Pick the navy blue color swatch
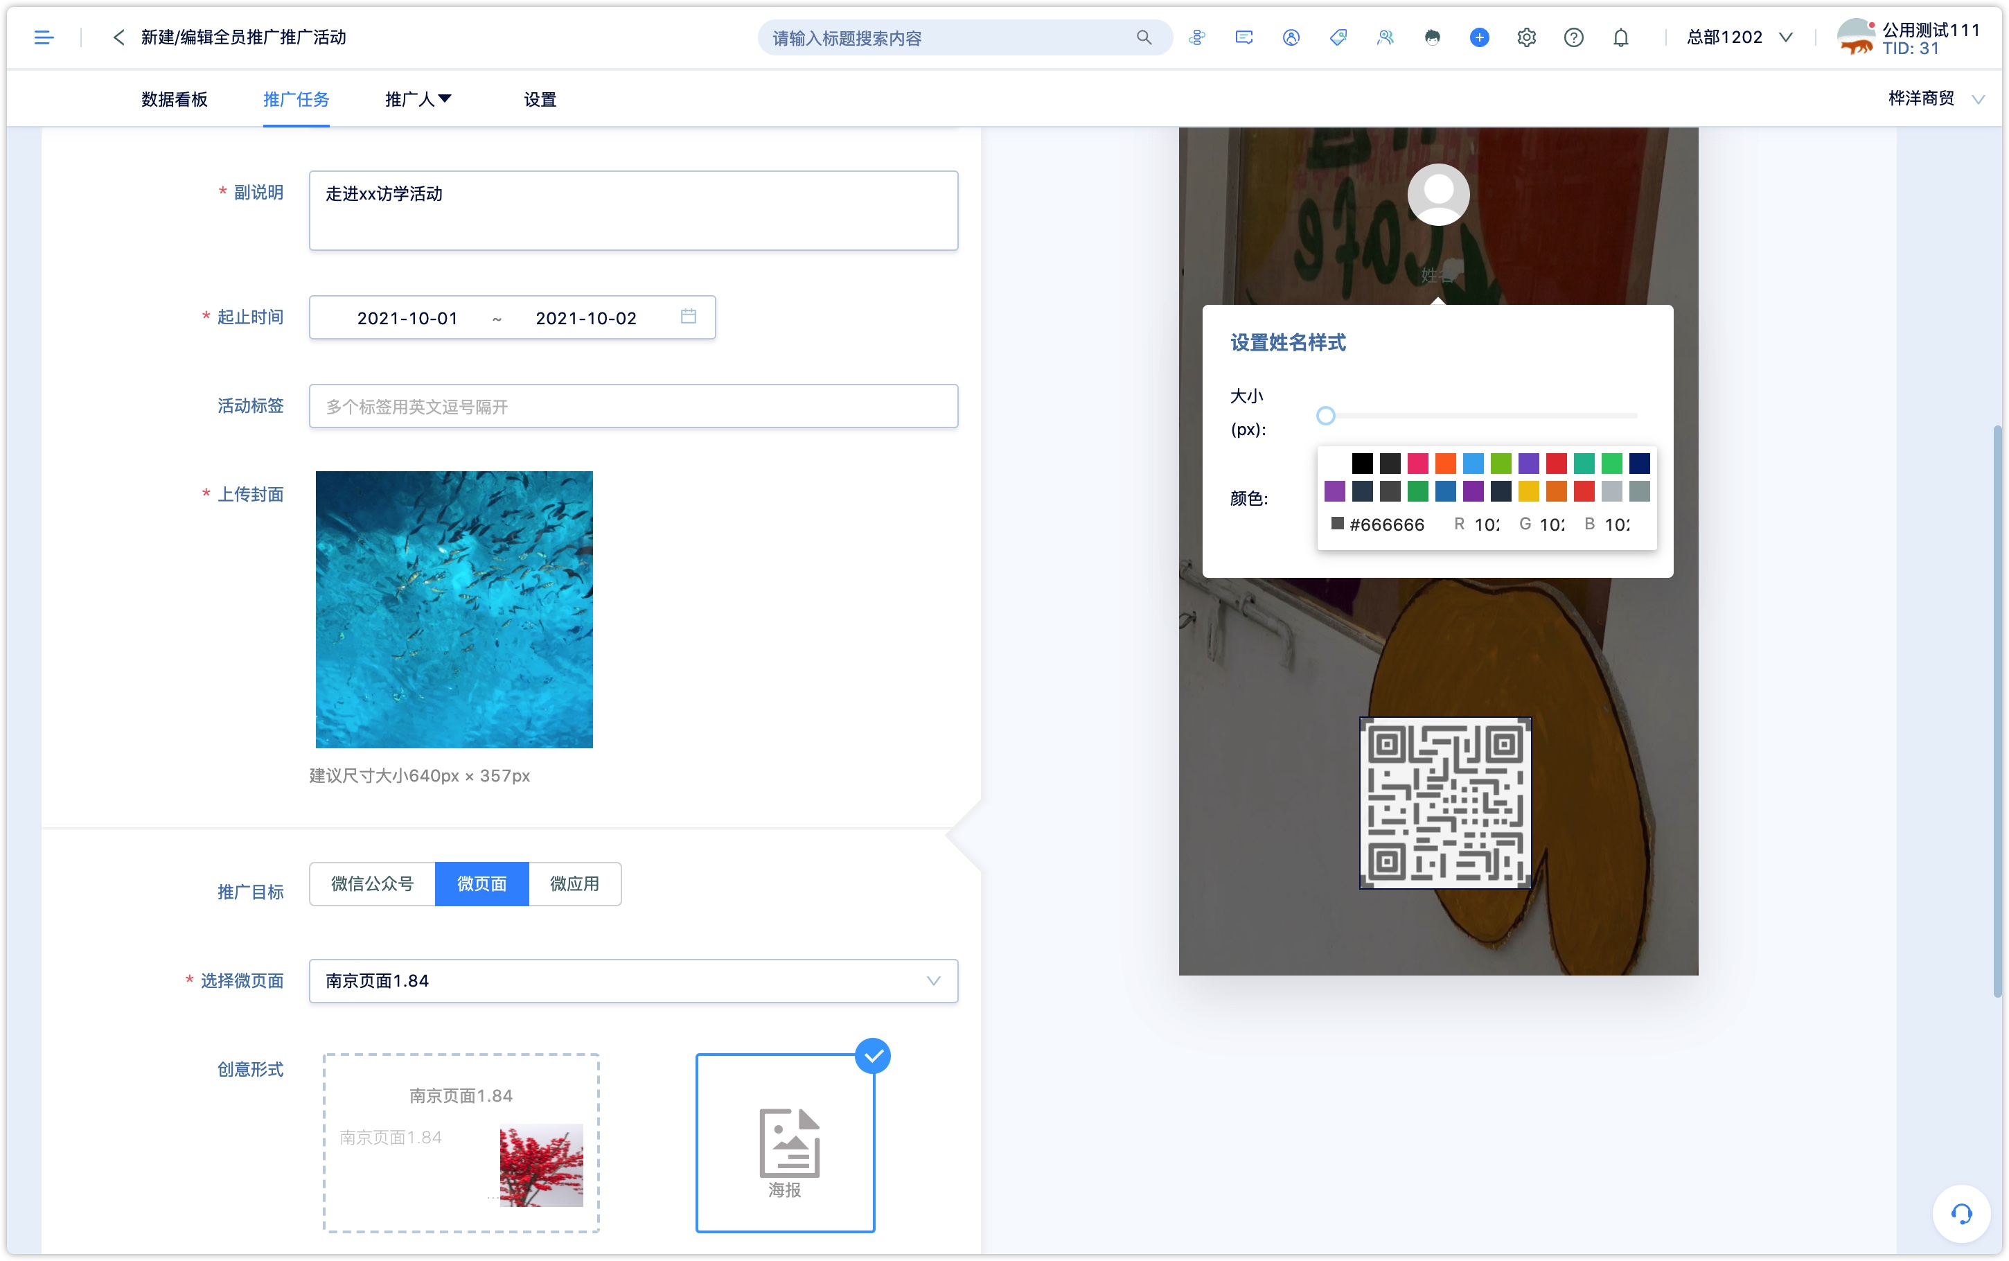The width and height of the screenshot is (2009, 1261). coord(1639,463)
